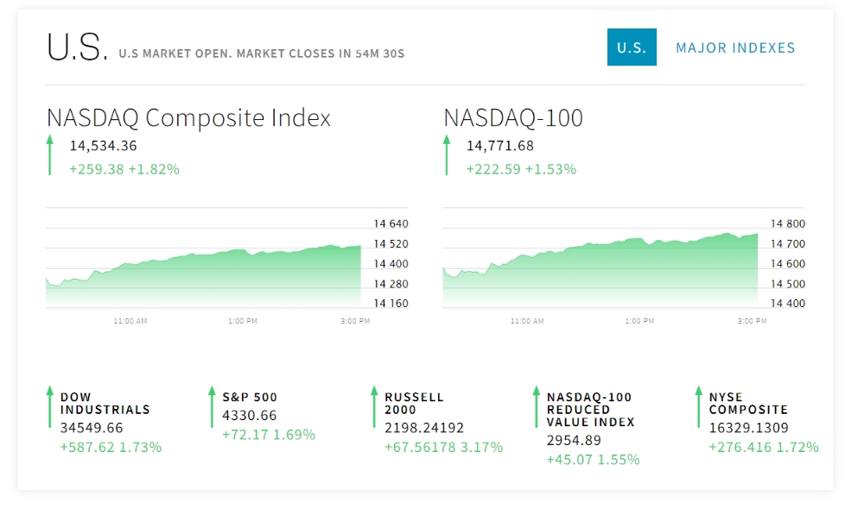Image resolution: width=864 pixels, height=515 pixels.
Task: Open the NASDAQ Composite Index title
Action: coord(188,117)
